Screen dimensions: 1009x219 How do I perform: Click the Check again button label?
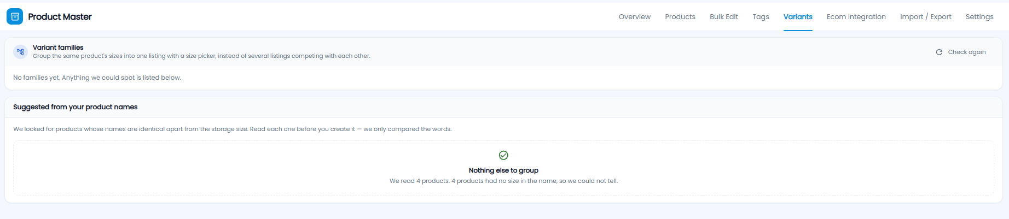(967, 52)
